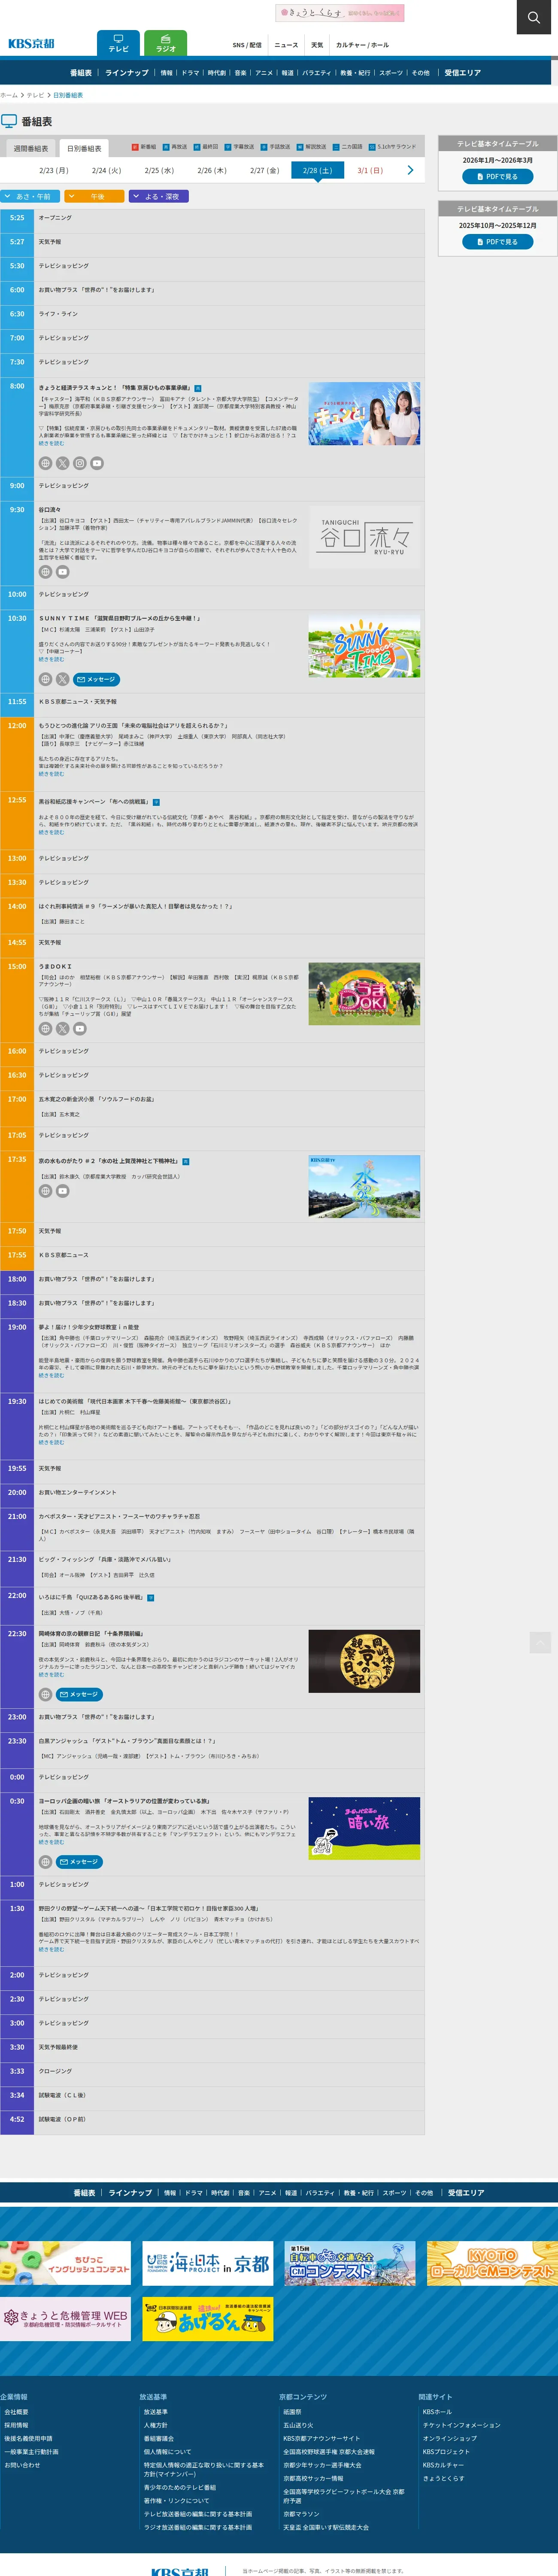558x2576 pixels.
Task: Open カルチャー / ホール in the header menu
Action: click(362, 45)
